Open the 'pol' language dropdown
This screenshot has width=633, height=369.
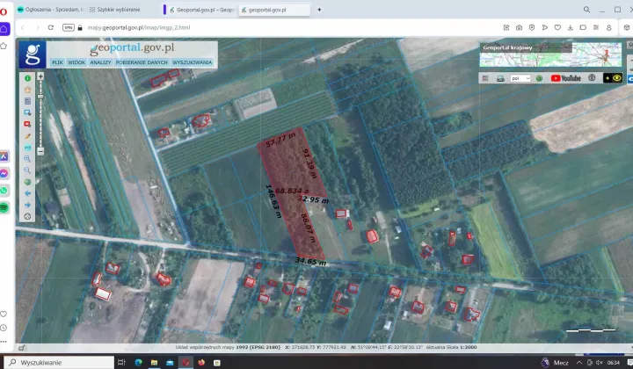coord(520,78)
